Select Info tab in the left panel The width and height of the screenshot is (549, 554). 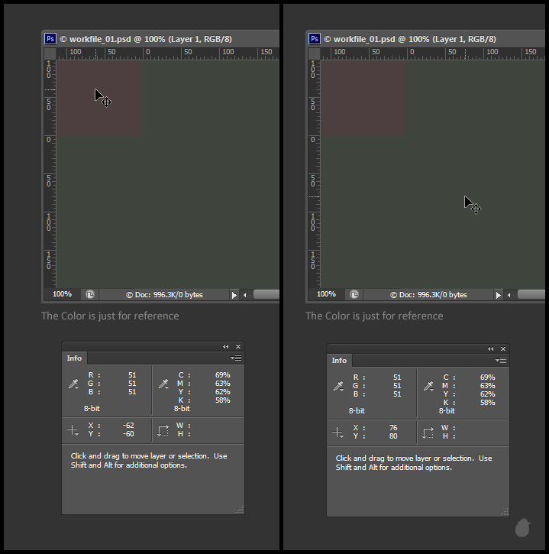pyautogui.click(x=75, y=358)
